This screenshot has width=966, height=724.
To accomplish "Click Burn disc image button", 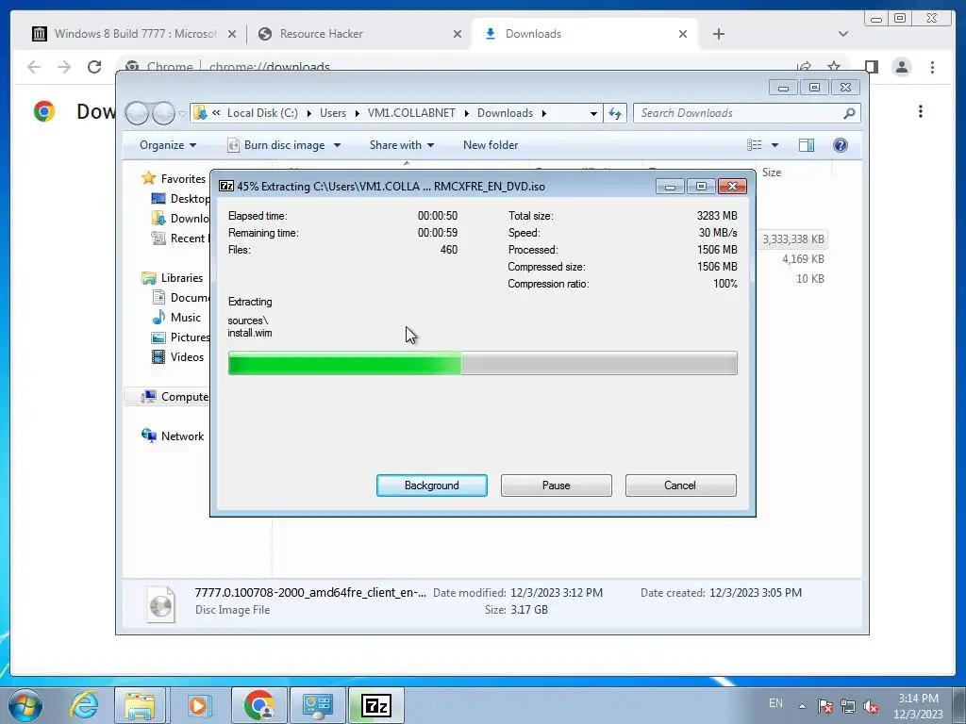I will tap(276, 145).
